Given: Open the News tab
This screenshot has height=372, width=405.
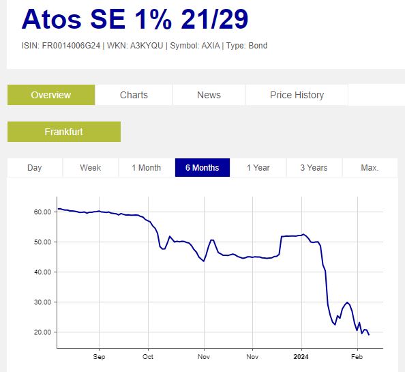Looking at the screenshot, I should [x=209, y=95].
